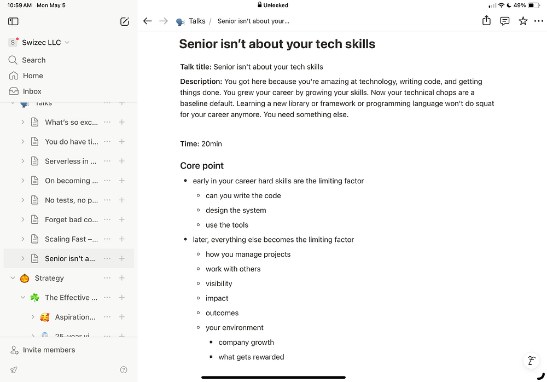The width and height of the screenshot is (547, 382).
Task: Open Search in the sidebar
Action: [x=27, y=60]
